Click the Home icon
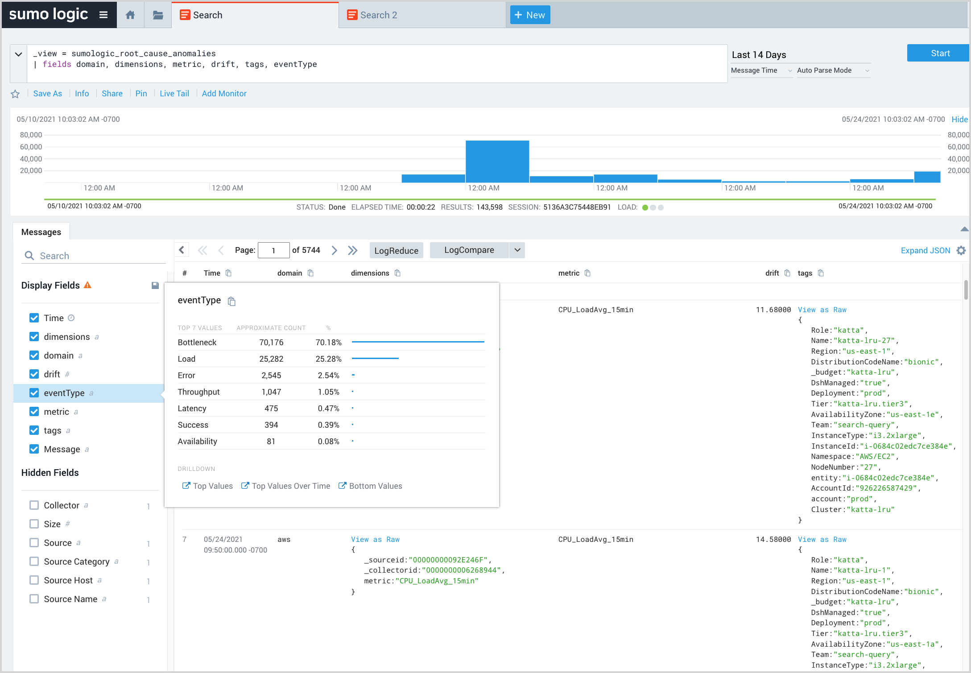Viewport: 971px width, 673px height. point(130,15)
